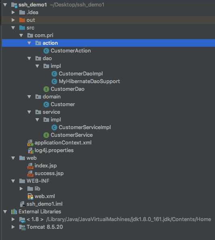Click the JDK 1.8 library icon
The height and width of the screenshot is (240, 215).
22,219
